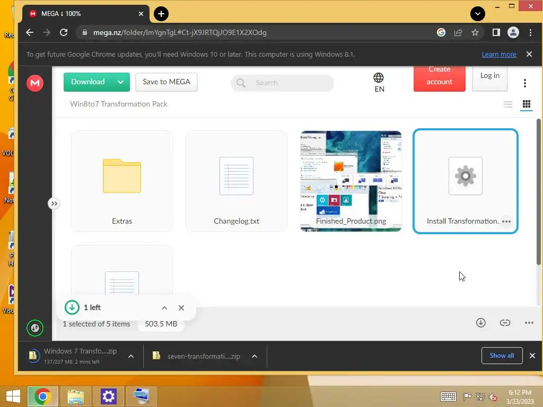Reload the page
Screen dimensions: 543x407
tap(64, 32)
